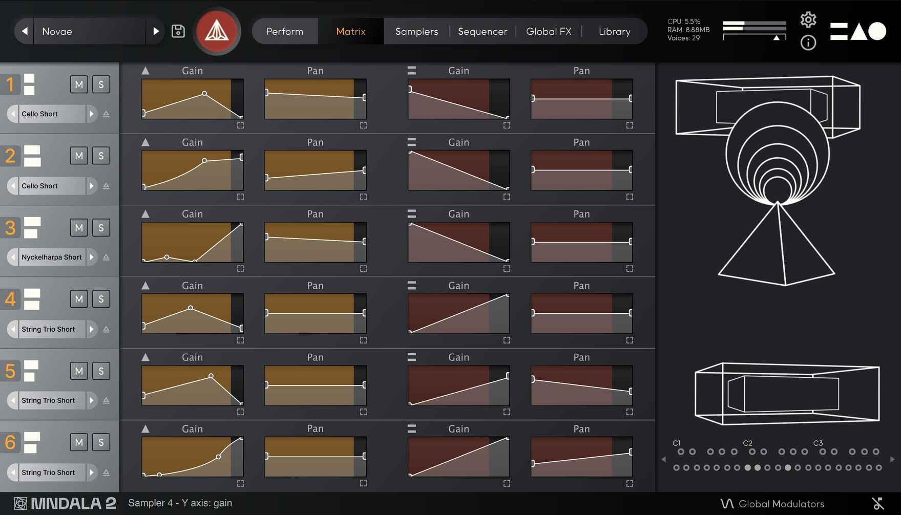Open the Sequencer tab
The image size is (901, 515).
[x=482, y=31]
